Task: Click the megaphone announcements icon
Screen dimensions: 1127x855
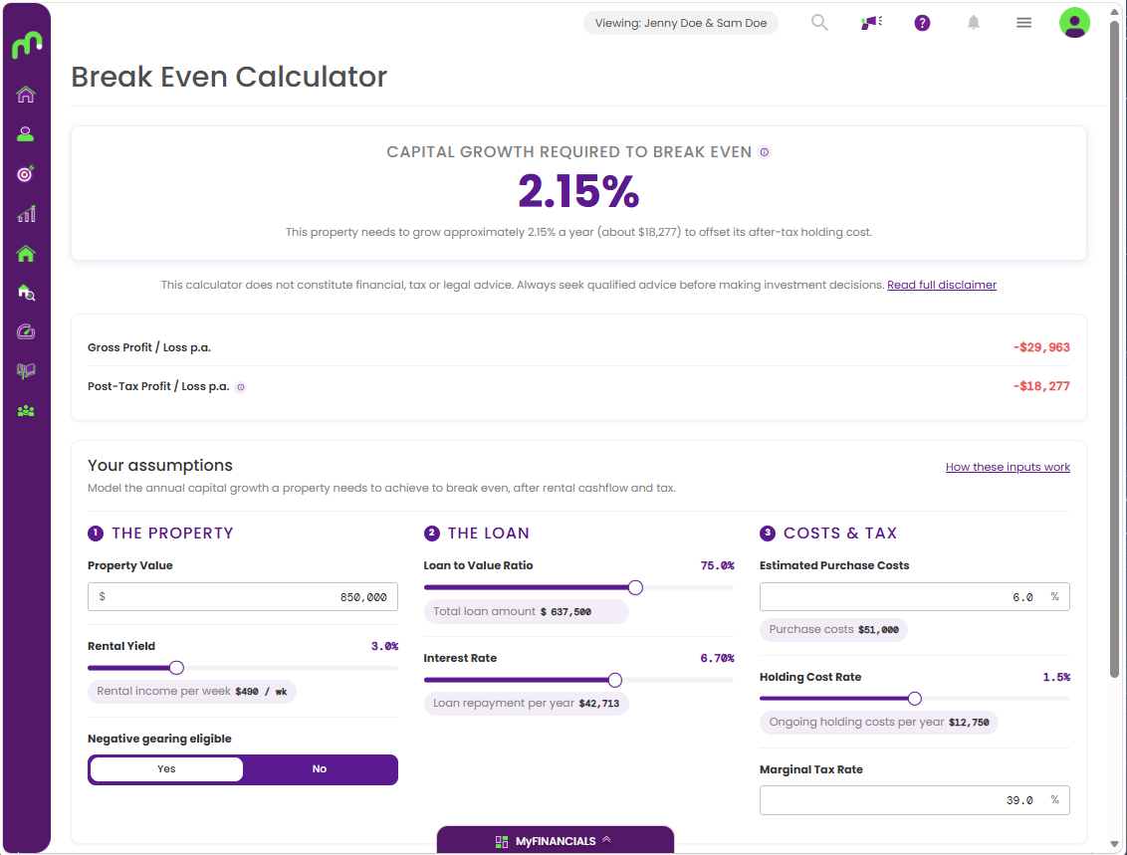Action: click(871, 23)
